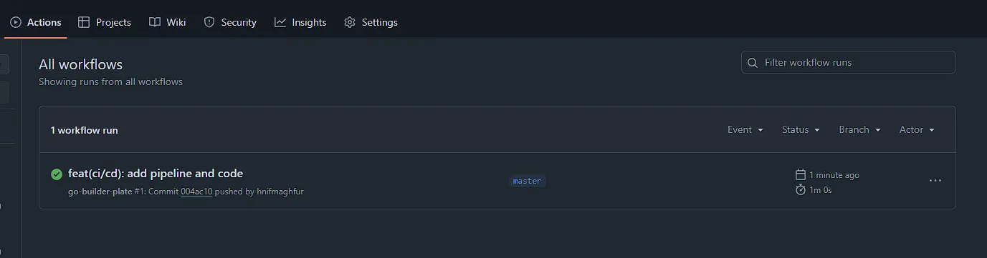Click the master branch label
The width and height of the screenshot is (987, 258).
(x=527, y=181)
